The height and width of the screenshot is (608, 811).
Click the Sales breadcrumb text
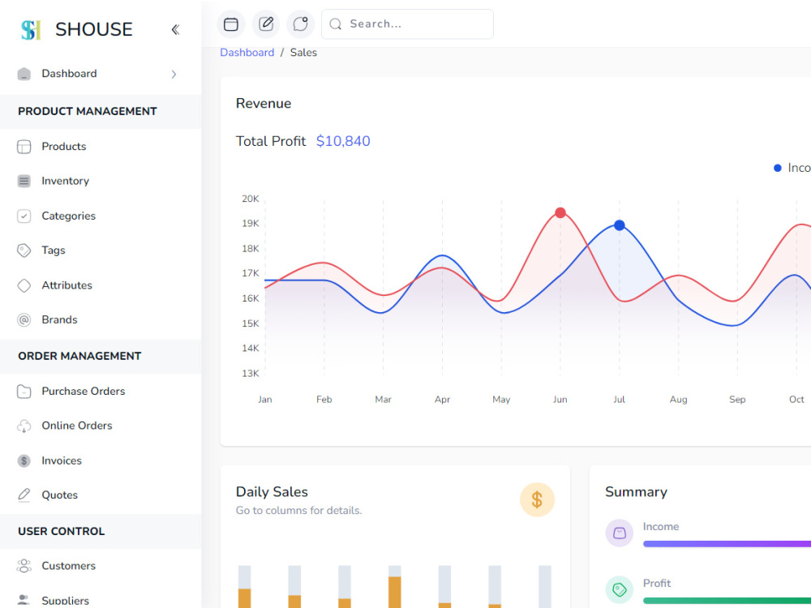click(x=303, y=53)
